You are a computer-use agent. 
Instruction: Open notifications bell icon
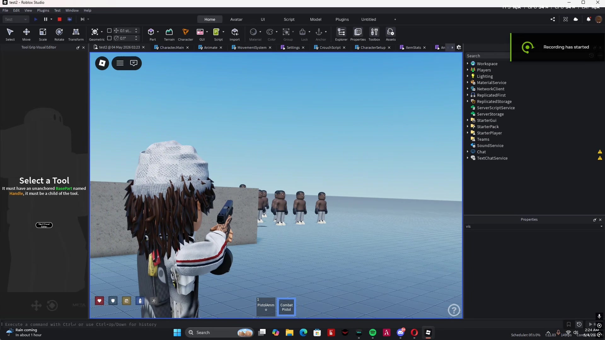[x=589, y=19]
